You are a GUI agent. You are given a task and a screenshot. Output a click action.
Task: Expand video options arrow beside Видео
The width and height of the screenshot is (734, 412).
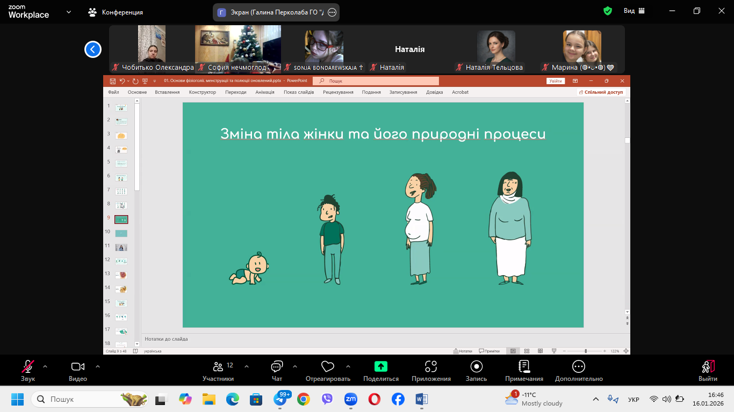(x=98, y=366)
